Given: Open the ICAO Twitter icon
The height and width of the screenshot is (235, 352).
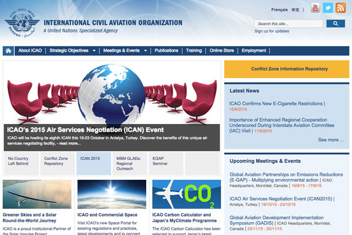Looking at the screenshot, I should pyautogui.click(x=328, y=8).
